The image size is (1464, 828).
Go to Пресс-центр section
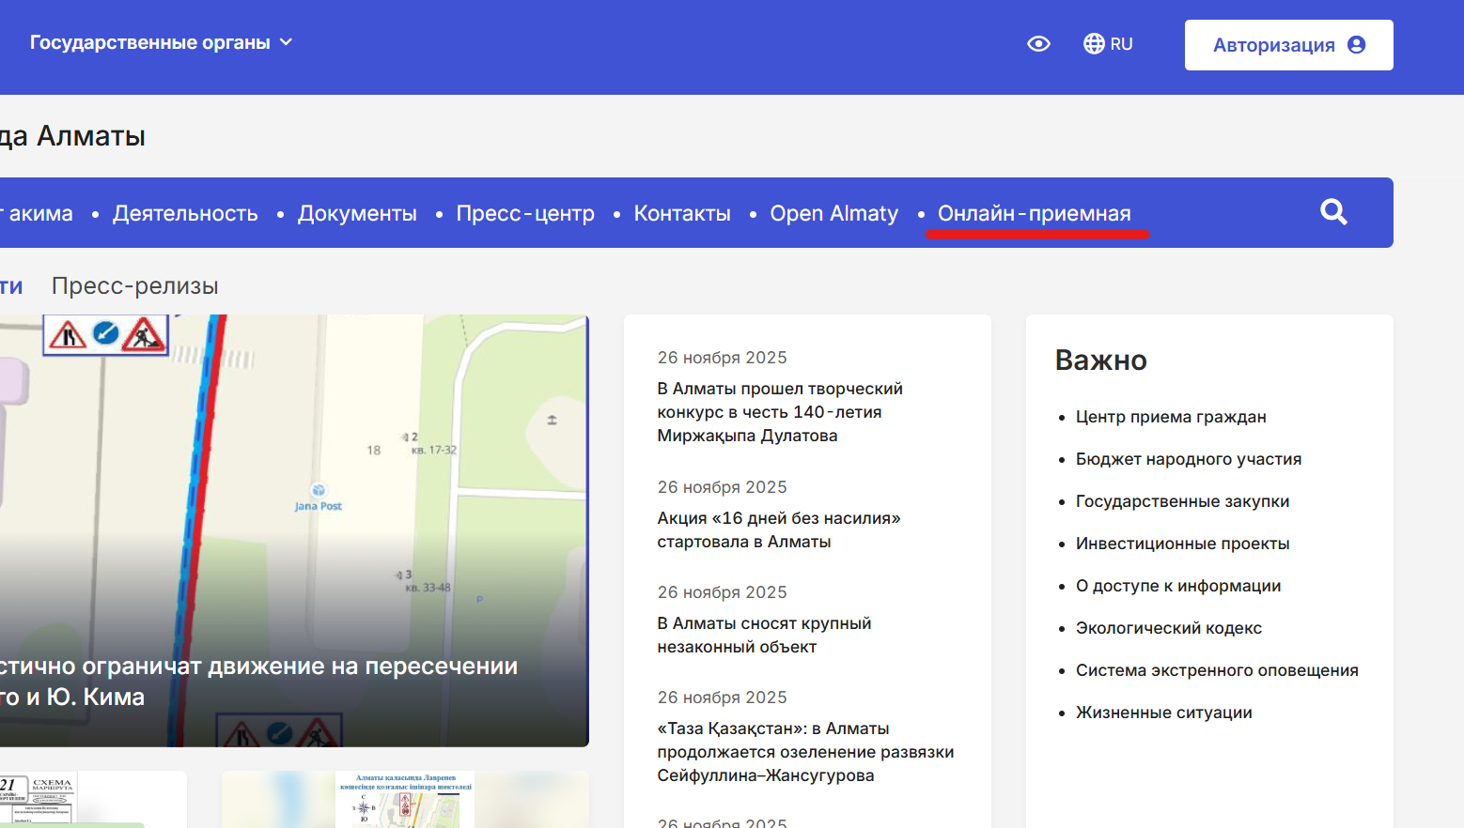click(525, 214)
